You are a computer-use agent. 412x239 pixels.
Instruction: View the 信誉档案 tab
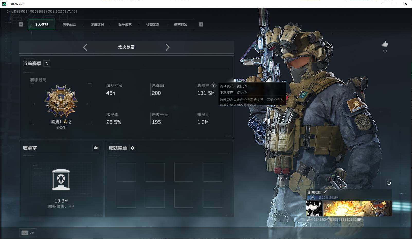(x=181, y=24)
